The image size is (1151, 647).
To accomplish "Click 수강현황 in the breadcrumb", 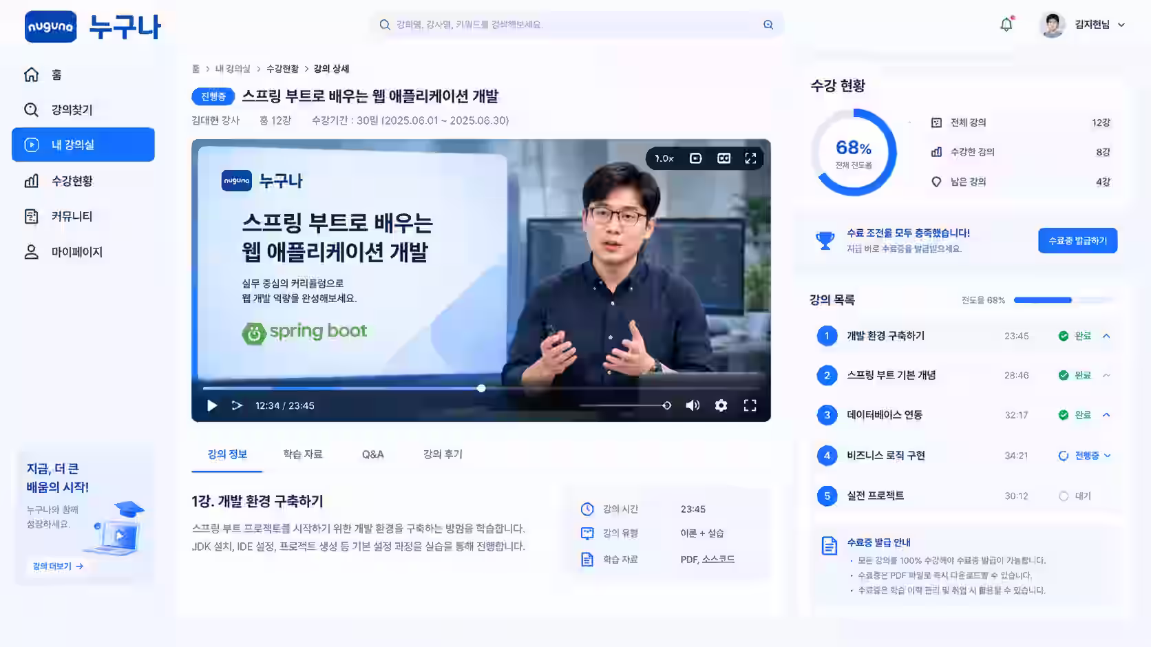I will tap(282, 69).
